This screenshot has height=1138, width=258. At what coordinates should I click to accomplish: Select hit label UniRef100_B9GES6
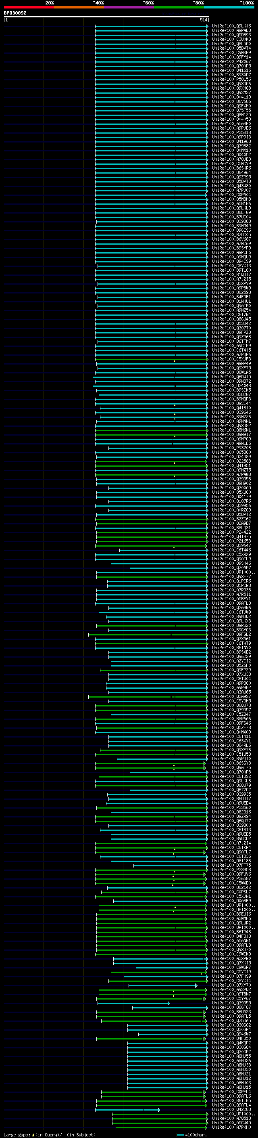click(231, 230)
